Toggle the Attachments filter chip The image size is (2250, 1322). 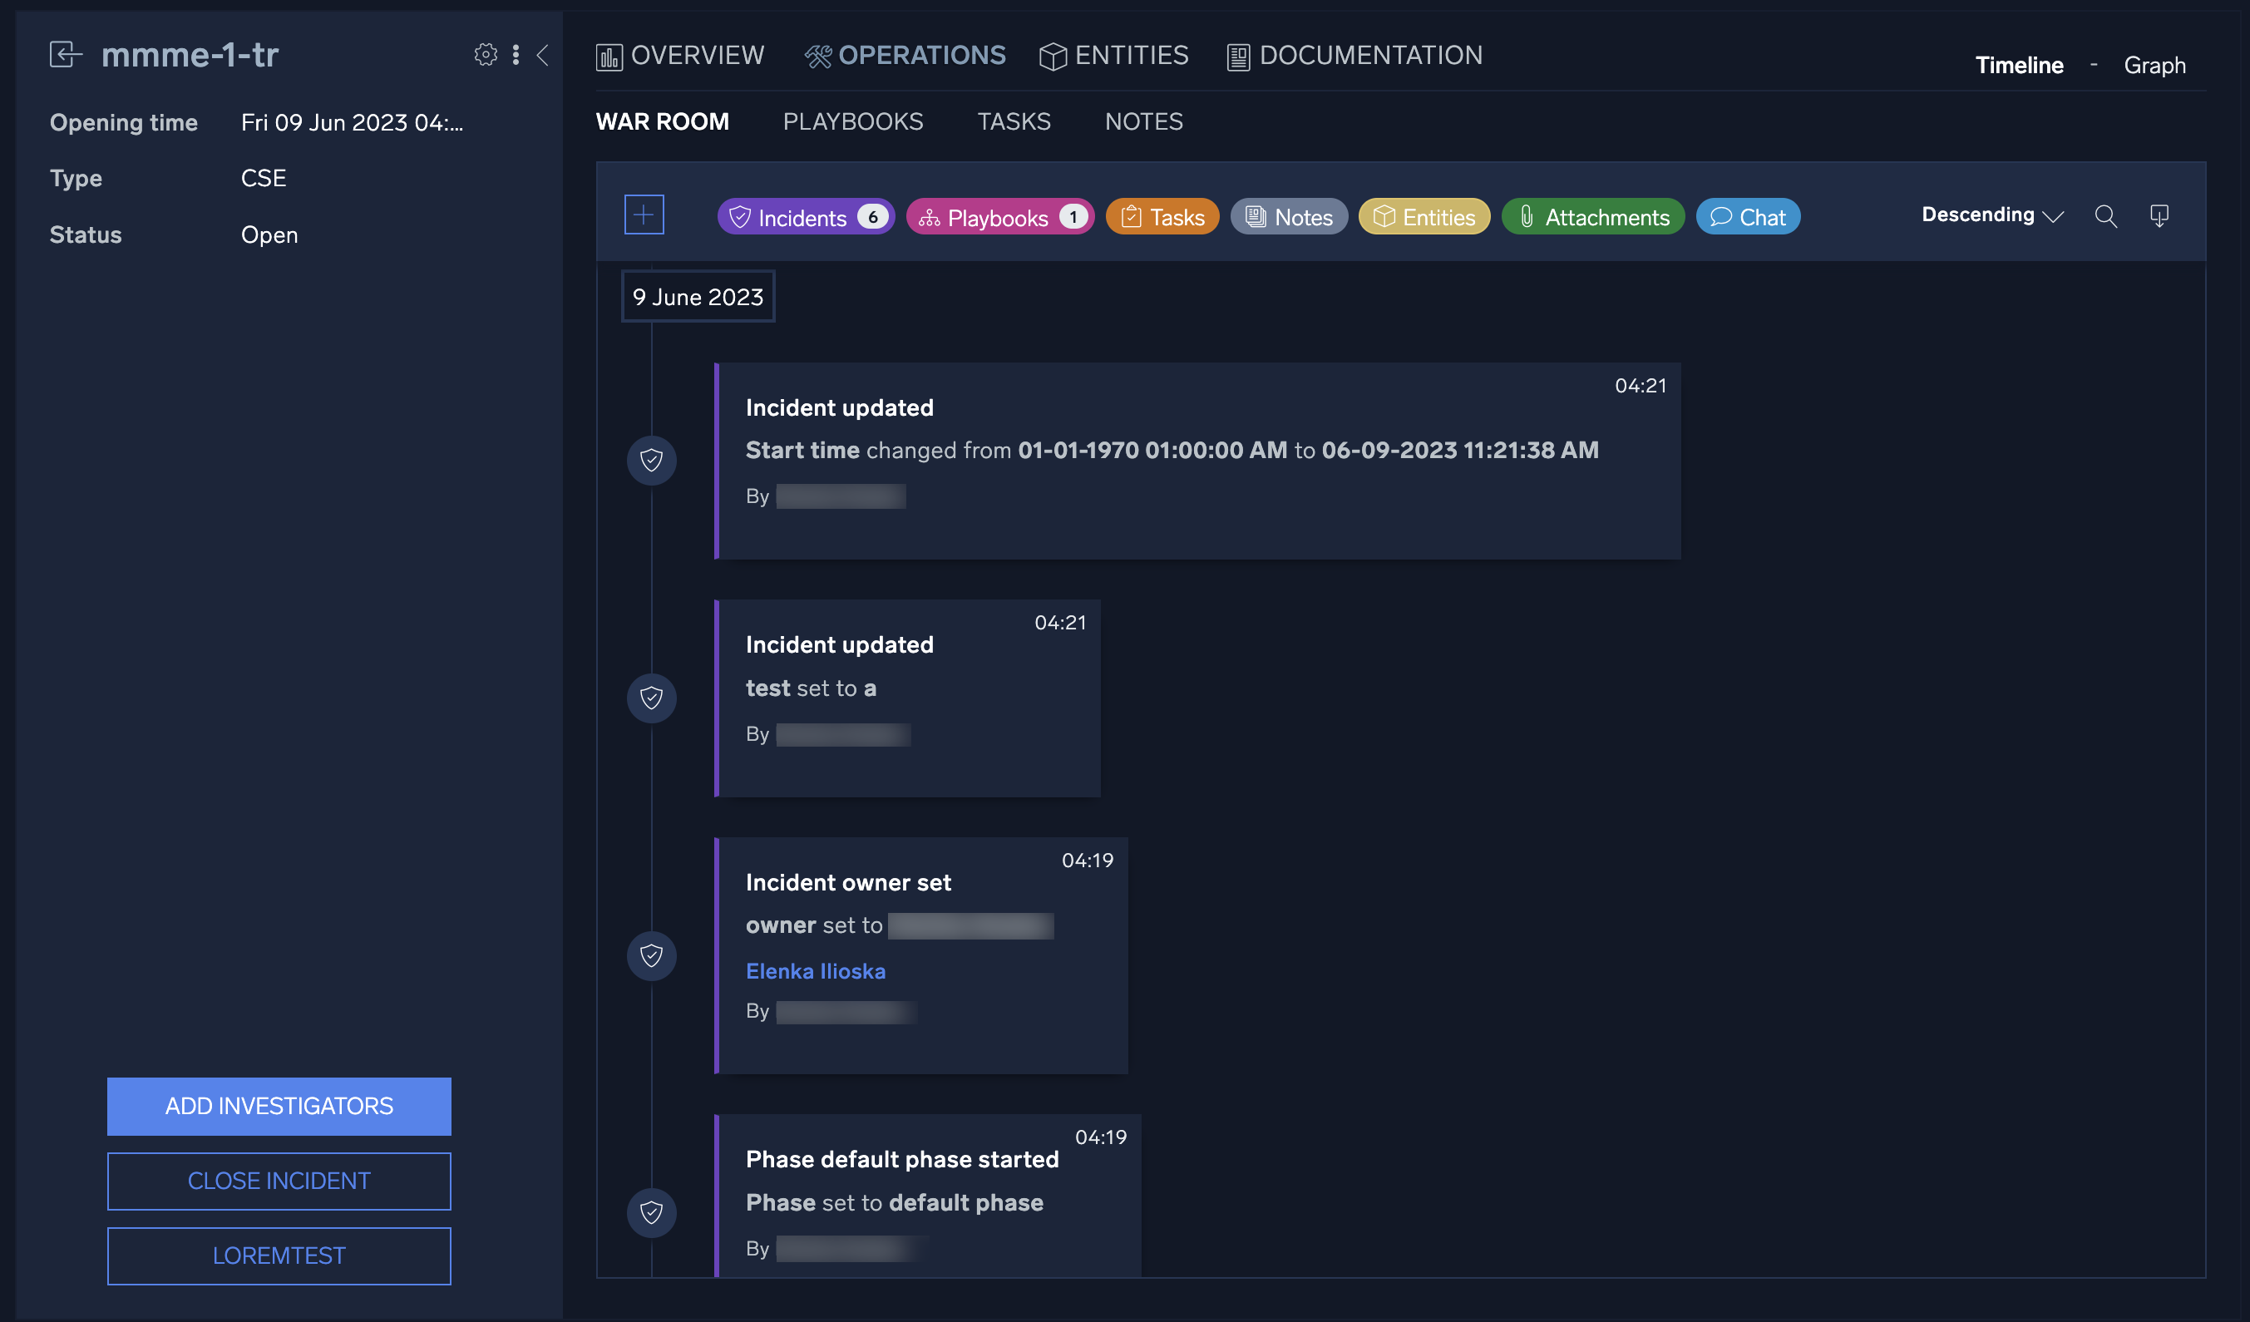(x=1593, y=217)
